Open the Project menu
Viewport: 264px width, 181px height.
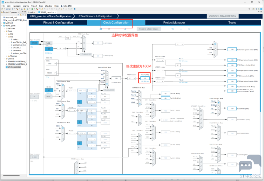34,6
